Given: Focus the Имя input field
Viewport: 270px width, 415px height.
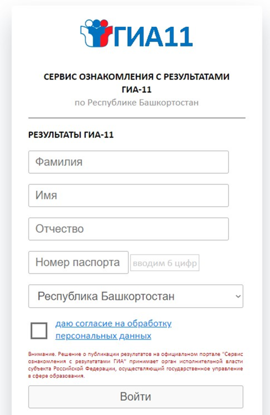Looking at the screenshot, I should 128,196.
